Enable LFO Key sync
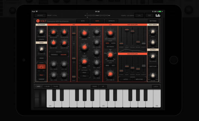Screen dimensions: 199x121 pyautogui.click(x=113, y=66)
